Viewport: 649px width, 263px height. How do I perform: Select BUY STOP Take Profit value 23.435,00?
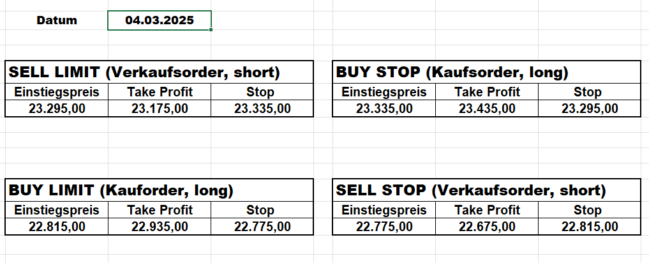point(487,109)
